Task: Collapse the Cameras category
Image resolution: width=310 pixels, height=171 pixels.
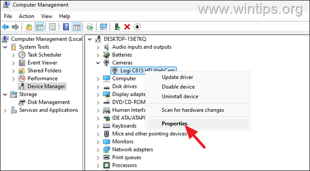Action: pyautogui.click(x=98, y=63)
